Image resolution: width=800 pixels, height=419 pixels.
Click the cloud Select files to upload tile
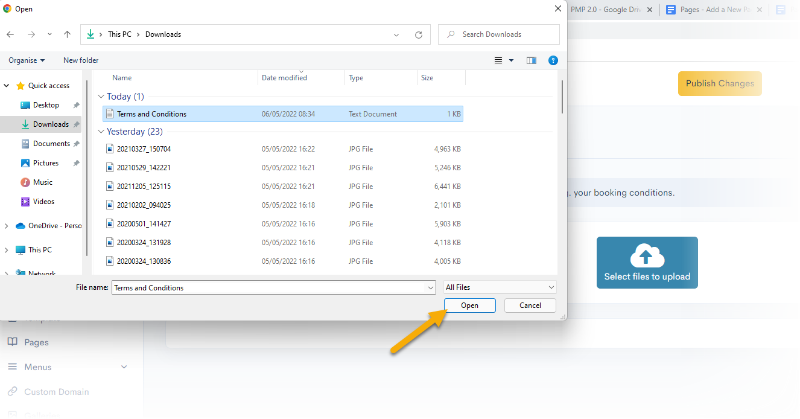[x=647, y=263]
